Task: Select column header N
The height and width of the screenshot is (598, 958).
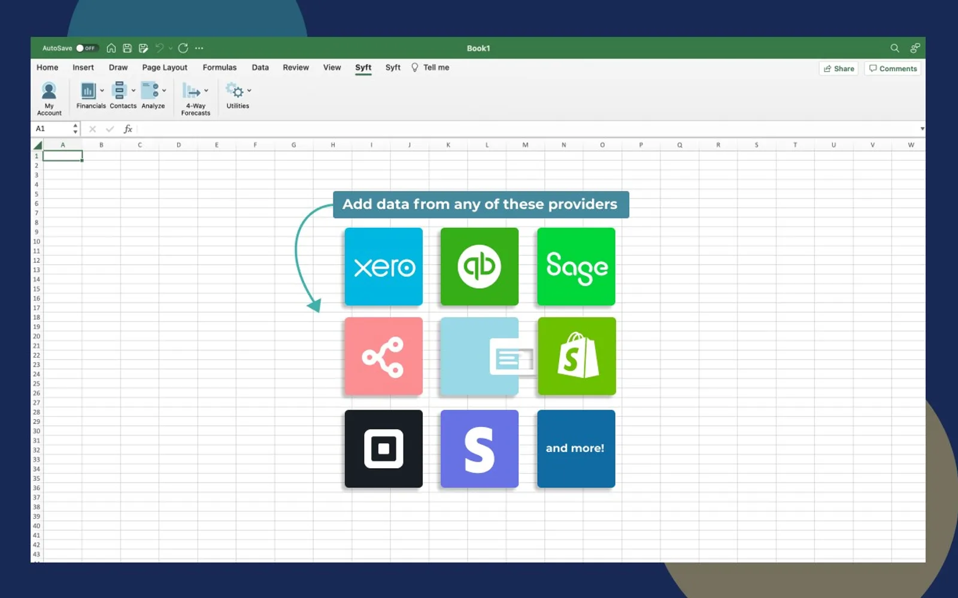Action: 564,145
